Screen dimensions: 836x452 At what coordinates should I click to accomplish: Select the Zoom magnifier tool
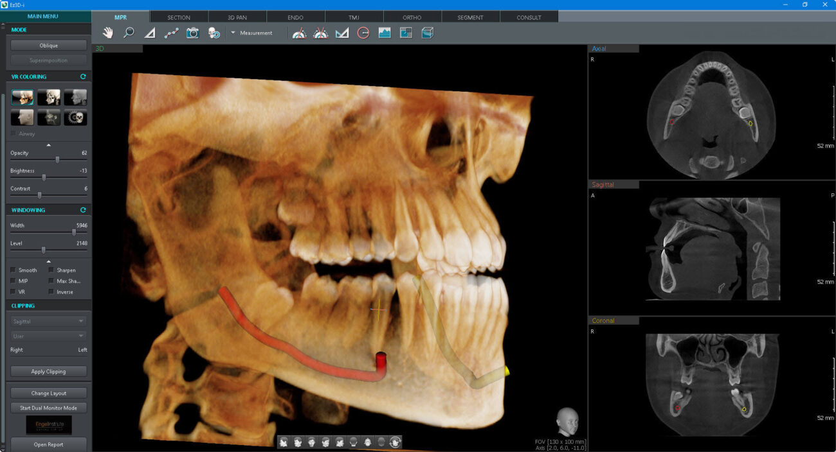[x=129, y=33]
